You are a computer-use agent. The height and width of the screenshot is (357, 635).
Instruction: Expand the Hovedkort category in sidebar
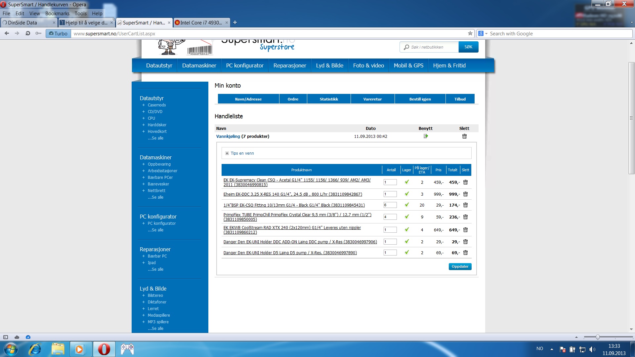144,132
